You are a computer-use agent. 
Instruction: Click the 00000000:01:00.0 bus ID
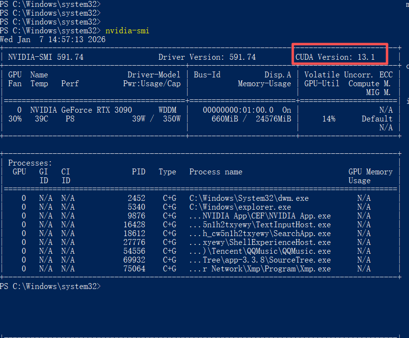pyautogui.click(x=238, y=110)
